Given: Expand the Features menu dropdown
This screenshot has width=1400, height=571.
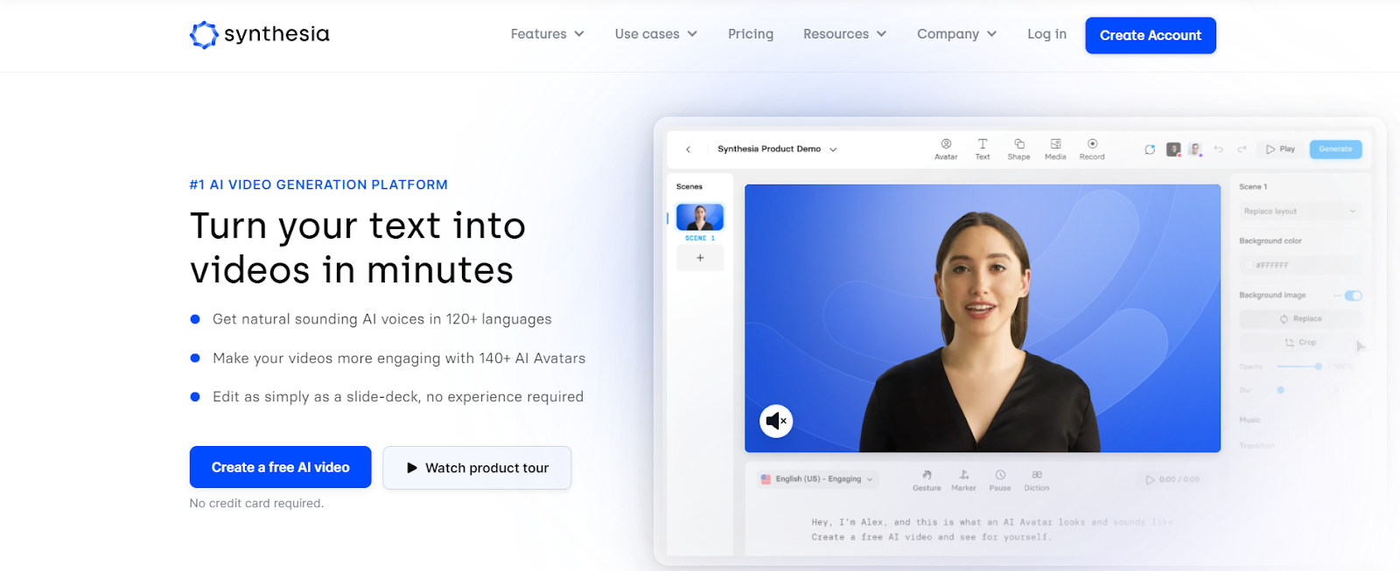Looking at the screenshot, I should [547, 34].
